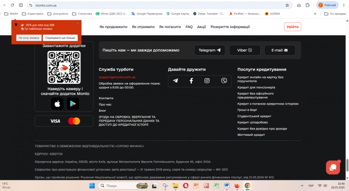The height and width of the screenshot is (191, 349).
Task: Open Миттєвий кредит link
Action: click(x=251, y=135)
